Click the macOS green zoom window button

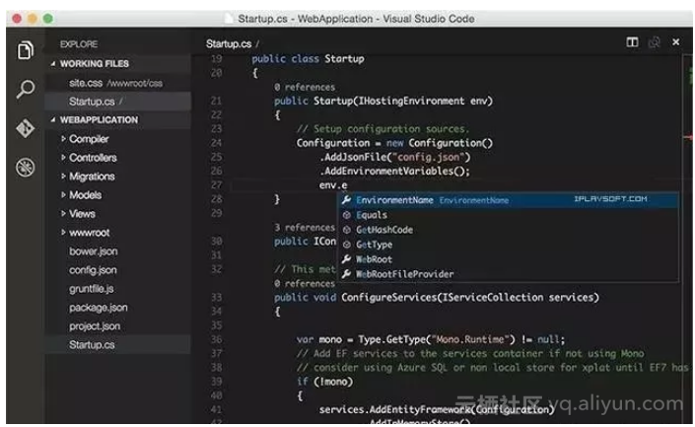(48, 19)
